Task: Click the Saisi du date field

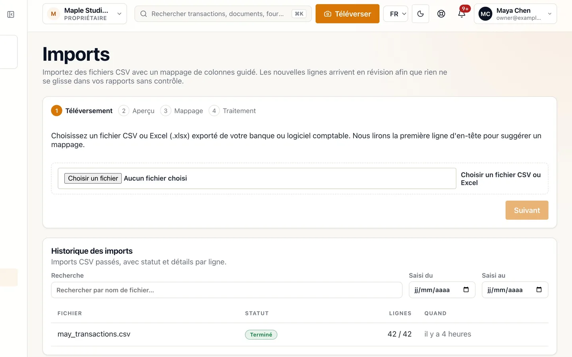Action: 442,290
